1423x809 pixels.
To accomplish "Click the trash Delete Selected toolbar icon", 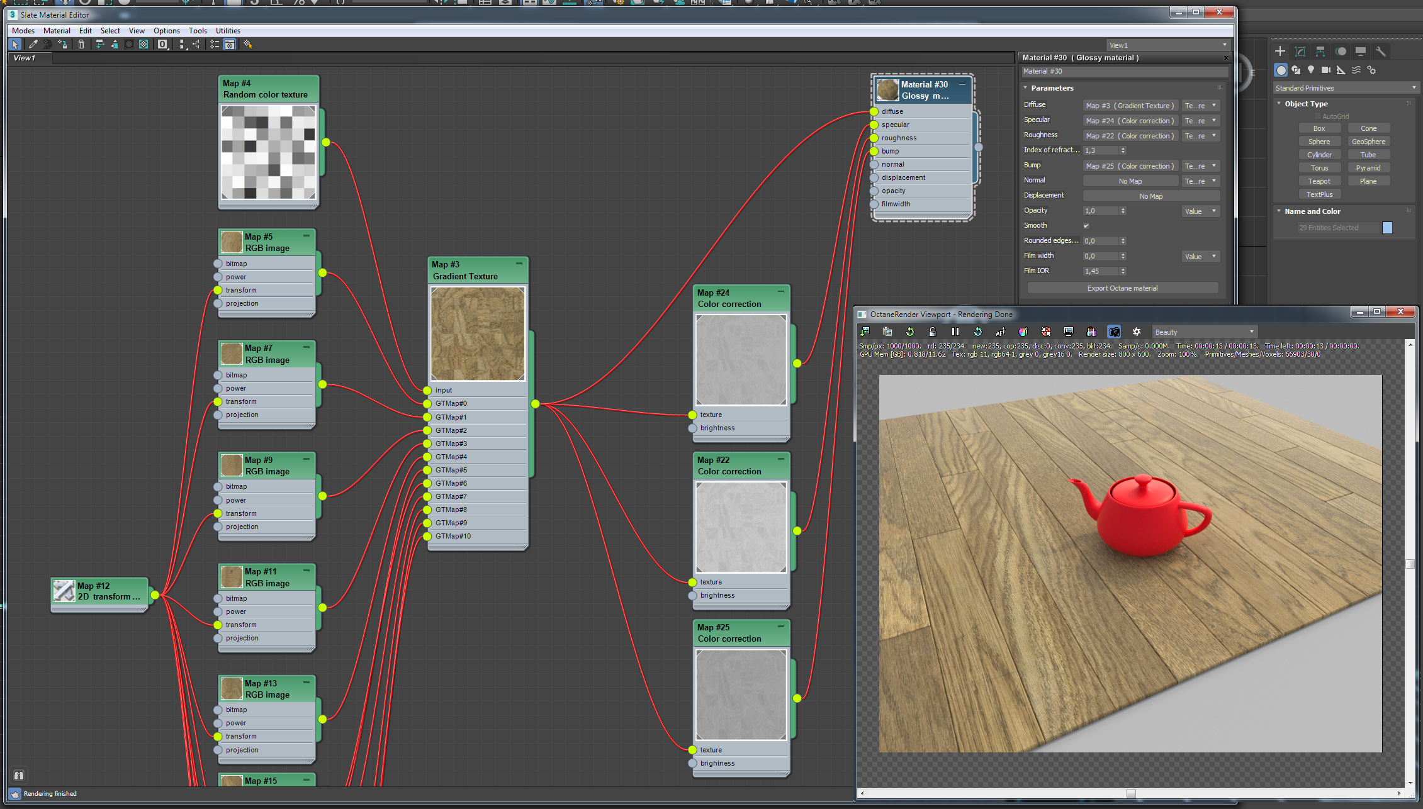I will click(81, 44).
